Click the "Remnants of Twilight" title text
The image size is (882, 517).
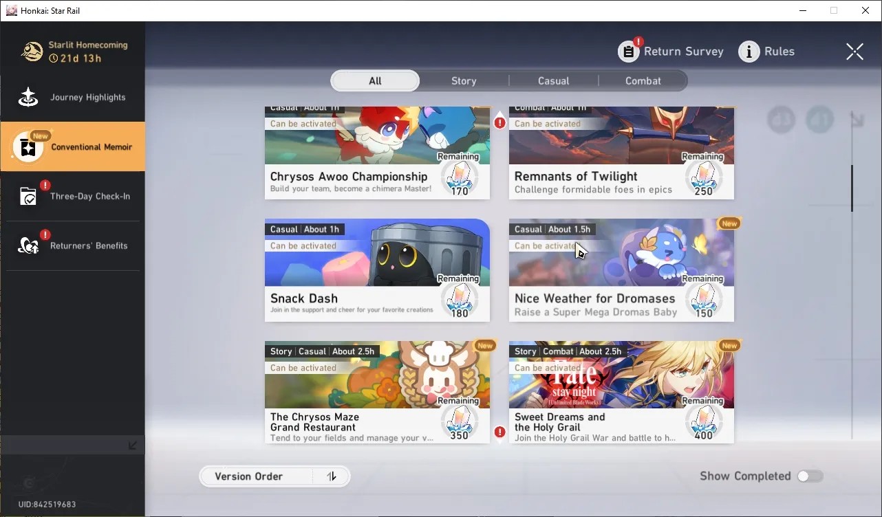[x=576, y=177]
